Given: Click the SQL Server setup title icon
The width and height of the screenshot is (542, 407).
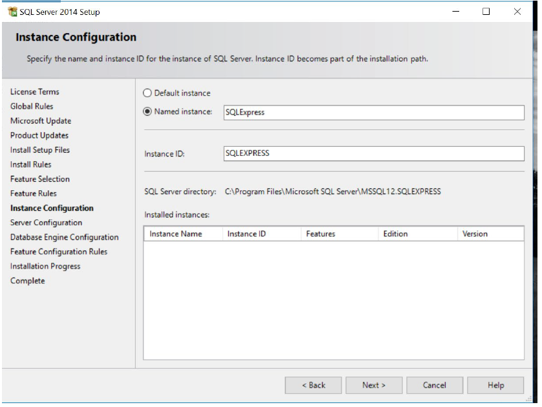Looking at the screenshot, I should pos(12,12).
